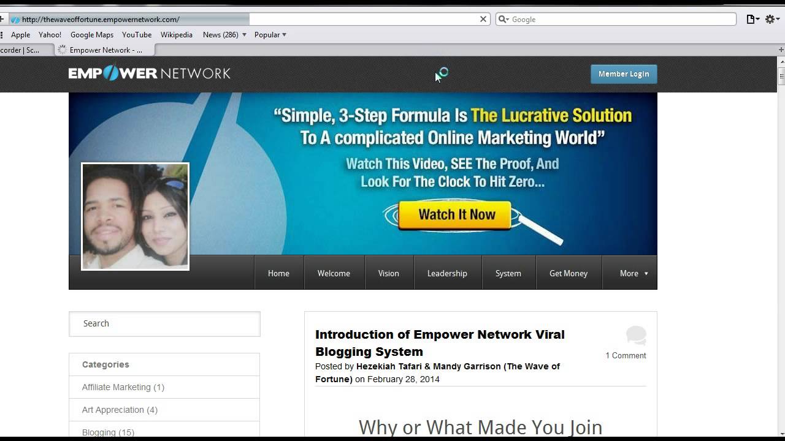
Task: Open the settings gear menu in browser toolbar
Action: click(772, 19)
